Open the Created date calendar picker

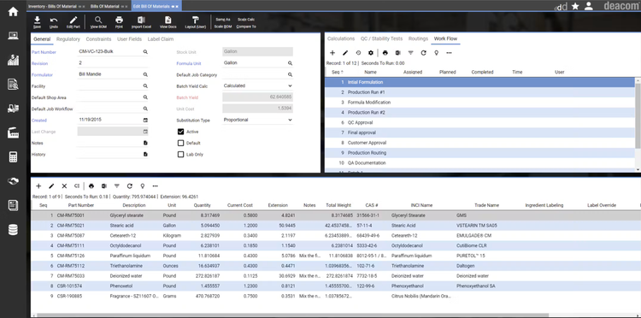coord(145,121)
